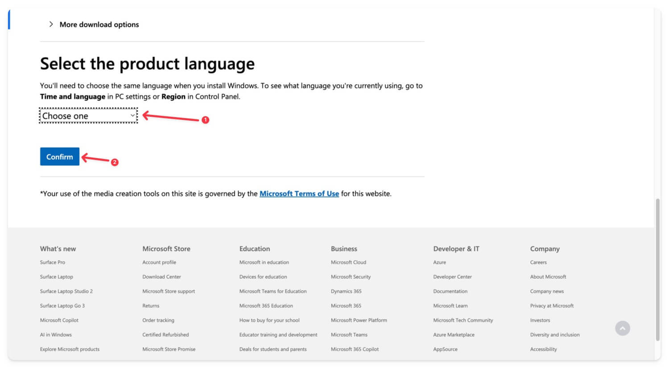The width and height of the screenshot is (669, 368).
Task: Open Microsoft Store support link
Action: [169, 291]
